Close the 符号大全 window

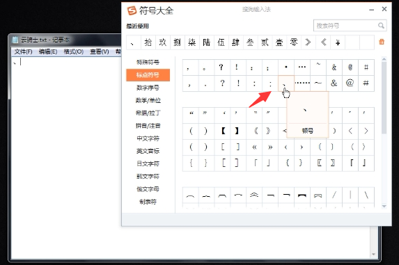coord(384,9)
